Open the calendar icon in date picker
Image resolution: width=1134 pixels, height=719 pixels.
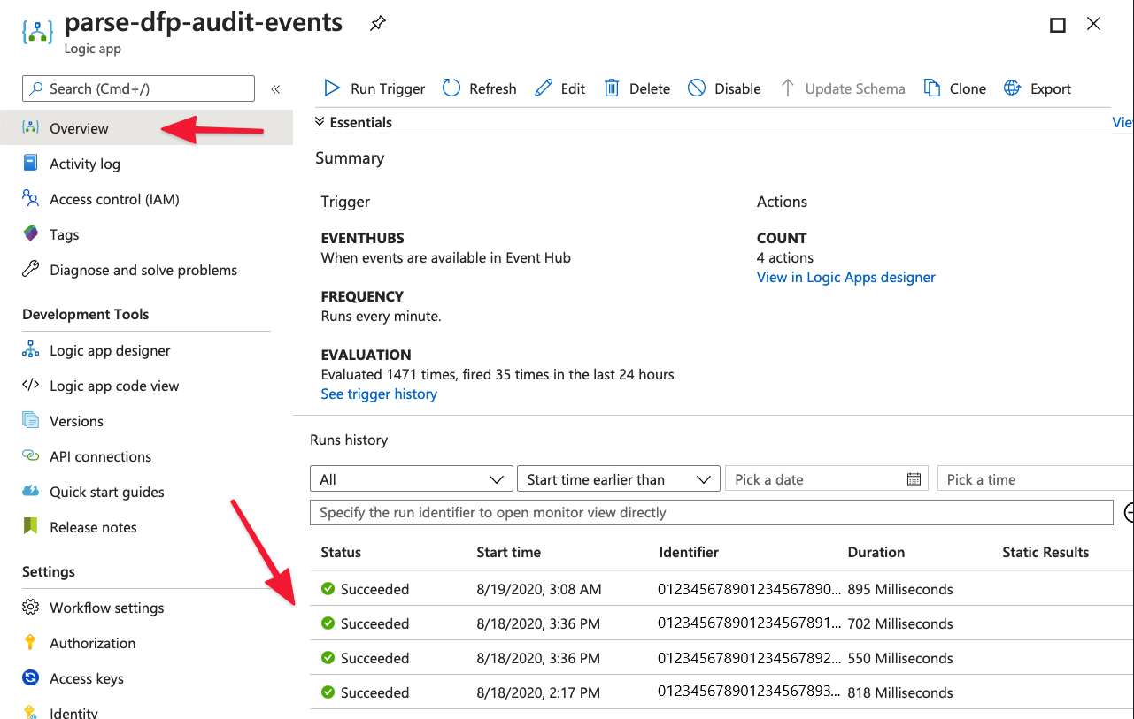click(914, 478)
